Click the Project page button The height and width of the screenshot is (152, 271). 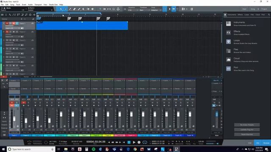click(x=264, y=9)
